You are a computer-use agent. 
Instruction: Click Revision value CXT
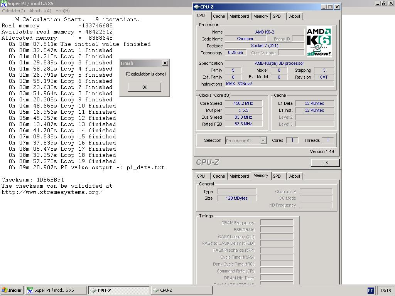[x=324, y=77]
